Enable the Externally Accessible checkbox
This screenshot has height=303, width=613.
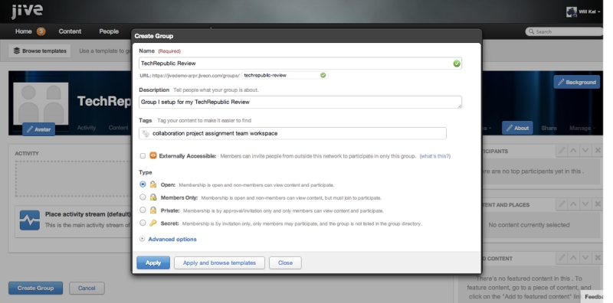pos(143,156)
